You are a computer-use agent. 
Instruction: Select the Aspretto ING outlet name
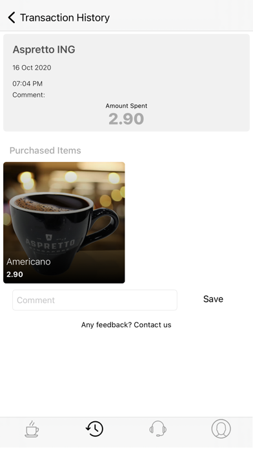click(44, 49)
